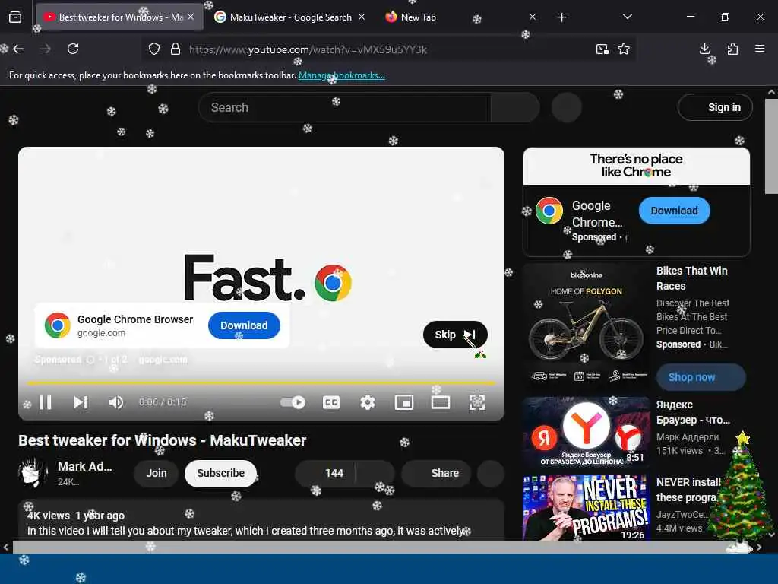Toggle closed captions CC
The width and height of the screenshot is (778, 584).
pos(331,402)
